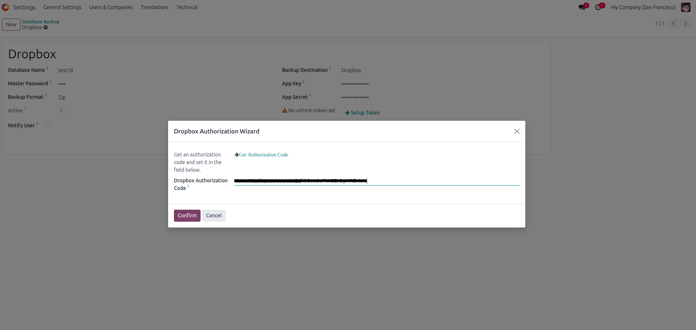696x330 pixels.
Task: Click the Dropbox record title heading
Action: tap(32, 54)
